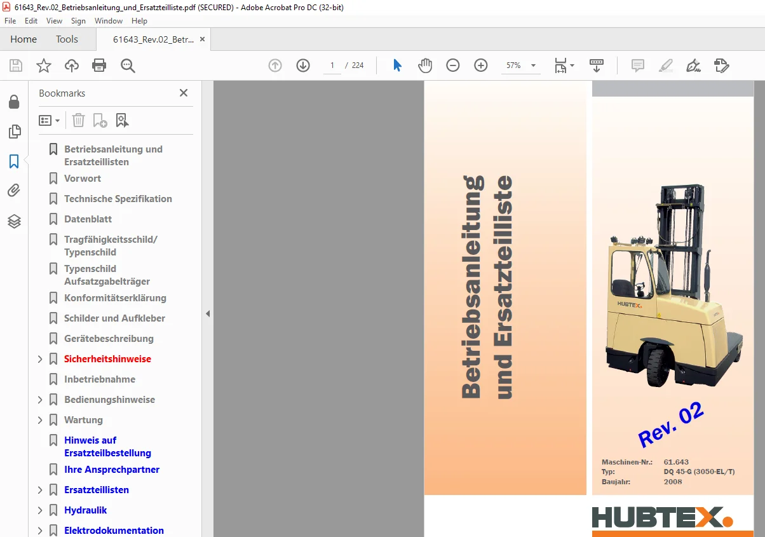Zoom out with minus icon

pos(453,65)
